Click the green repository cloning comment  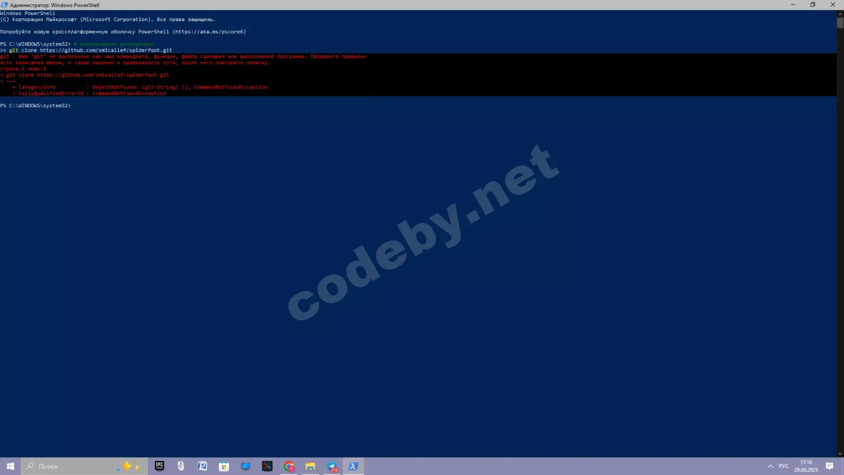pyautogui.click(x=114, y=44)
